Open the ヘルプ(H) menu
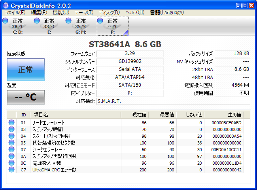This screenshot has height=190, width=257. click(x=135, y=13)
